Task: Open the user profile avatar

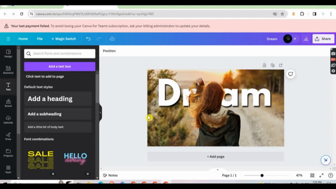Action: (x=288, y=39)
